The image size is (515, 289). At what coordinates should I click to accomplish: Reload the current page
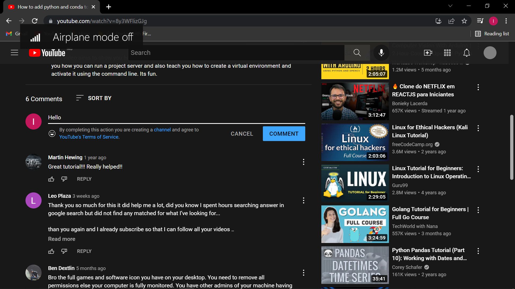tap(35, 21)
